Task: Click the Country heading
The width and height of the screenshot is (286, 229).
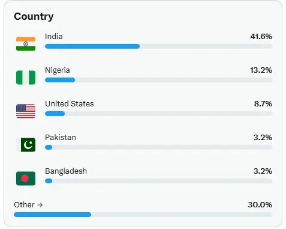Action: (34, 16)
